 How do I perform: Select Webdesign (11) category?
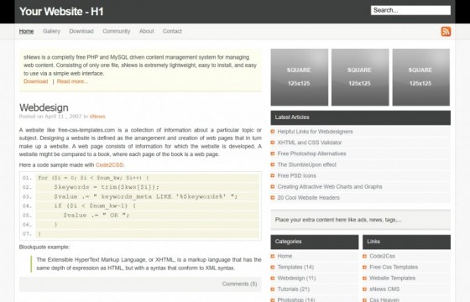pyautogui.click(x=296, y=278)
